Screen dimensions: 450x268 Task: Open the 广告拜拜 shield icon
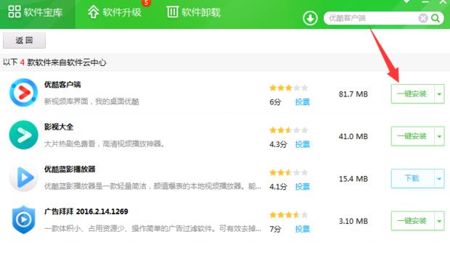pyautogui.click(x=23, y=219)
